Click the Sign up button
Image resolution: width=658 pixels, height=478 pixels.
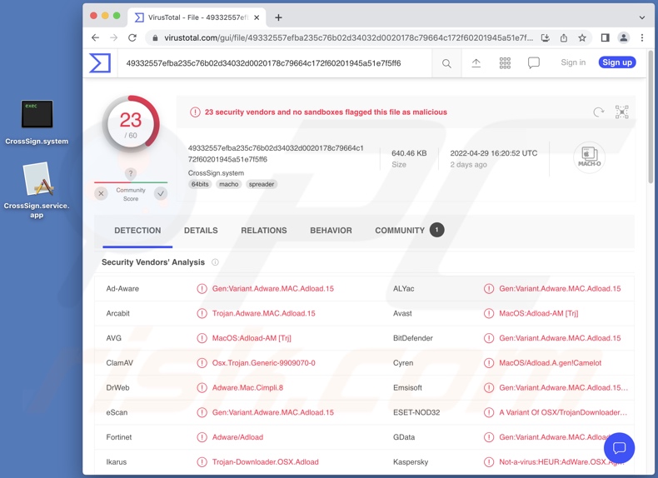(x=616, y=62)
